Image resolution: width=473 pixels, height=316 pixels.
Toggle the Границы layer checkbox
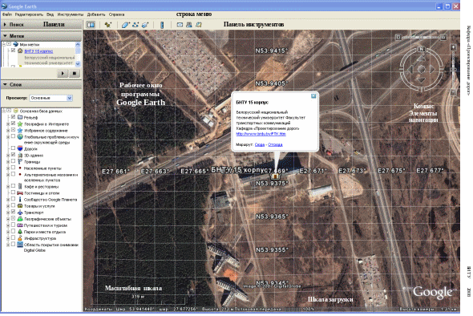(14, 161)
